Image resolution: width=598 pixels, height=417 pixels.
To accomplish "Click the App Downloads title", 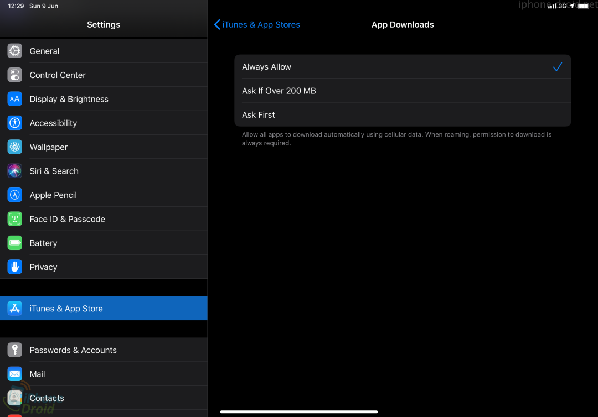I will pos(403,25).
